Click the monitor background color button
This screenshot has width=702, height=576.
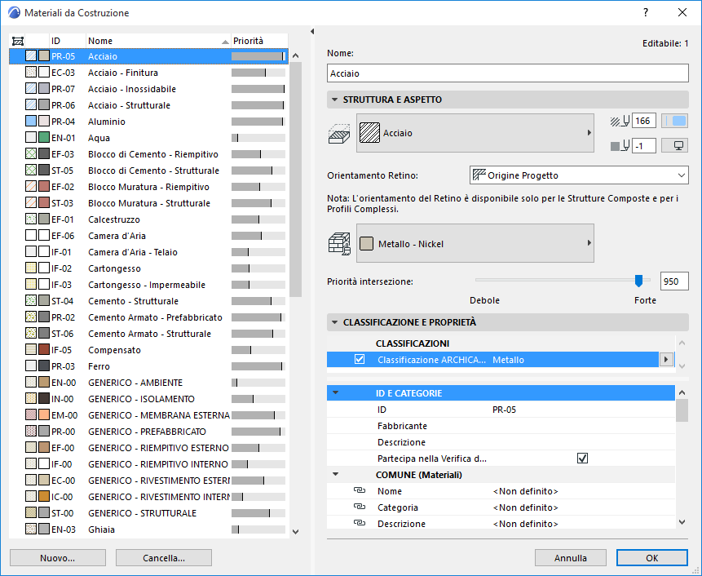pos(675,145)
